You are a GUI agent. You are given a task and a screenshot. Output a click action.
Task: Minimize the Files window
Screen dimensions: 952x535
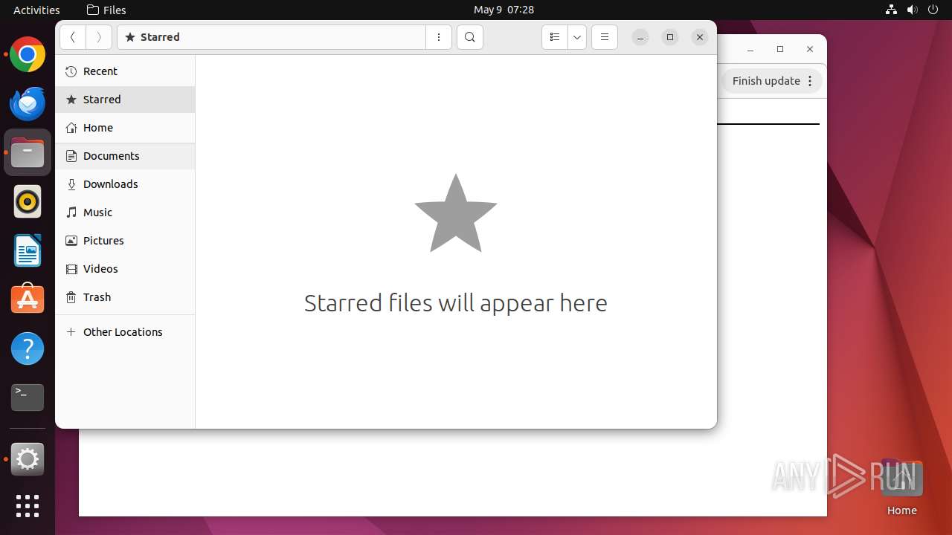point(640,37)
